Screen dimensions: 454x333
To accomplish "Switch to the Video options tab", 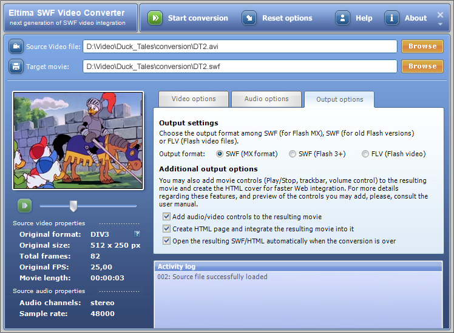I will coord(194,99).
